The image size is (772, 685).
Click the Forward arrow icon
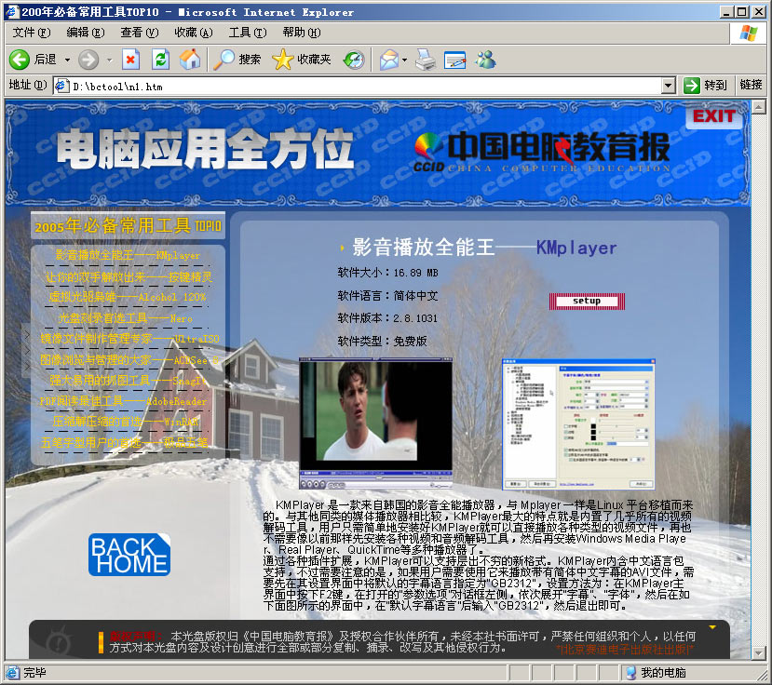point(88,60)
